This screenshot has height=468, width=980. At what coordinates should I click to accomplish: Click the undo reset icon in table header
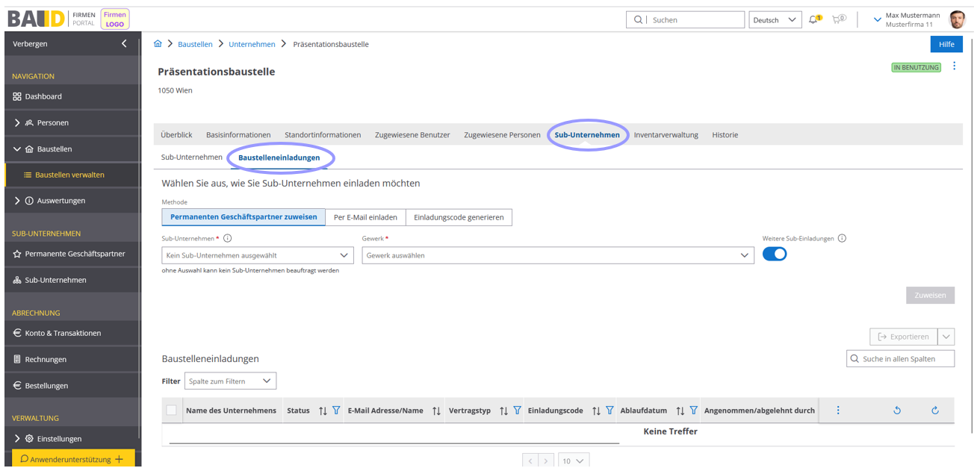[x=897, y=411]
